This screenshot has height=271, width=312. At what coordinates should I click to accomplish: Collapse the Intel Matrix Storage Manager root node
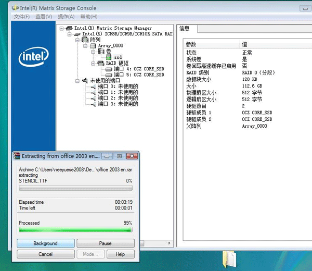point(62,29)
